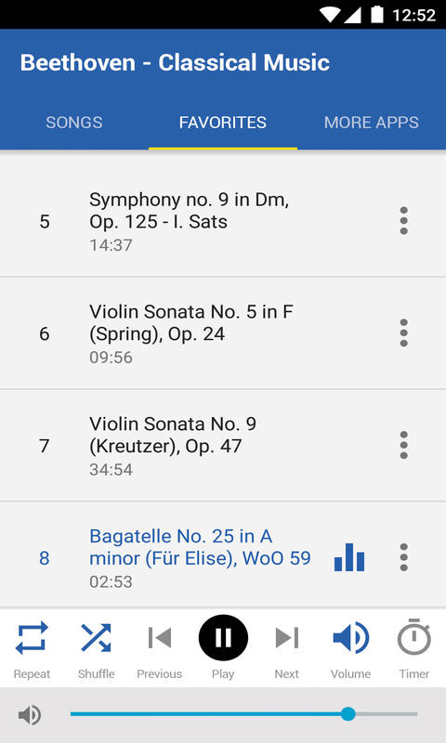Play Violin Sonata No. 9 (Kreutzer)
Viewport: 446px width, 743px height.
(x=223, y=446)
